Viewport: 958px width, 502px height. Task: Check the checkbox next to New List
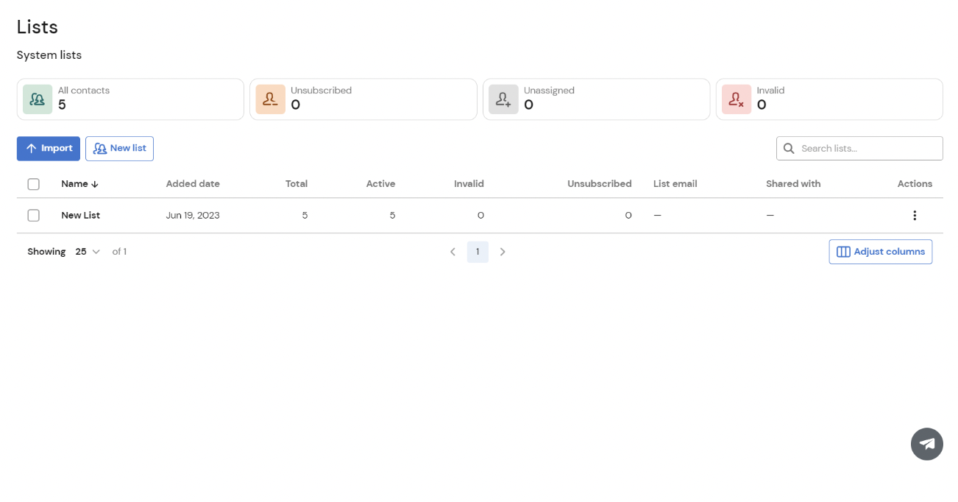pyautogui.click(x=33, y=215)
